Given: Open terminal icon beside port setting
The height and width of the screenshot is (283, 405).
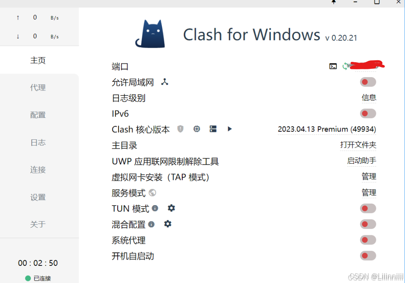Looking at the screenshot, I should pos(333,66).
